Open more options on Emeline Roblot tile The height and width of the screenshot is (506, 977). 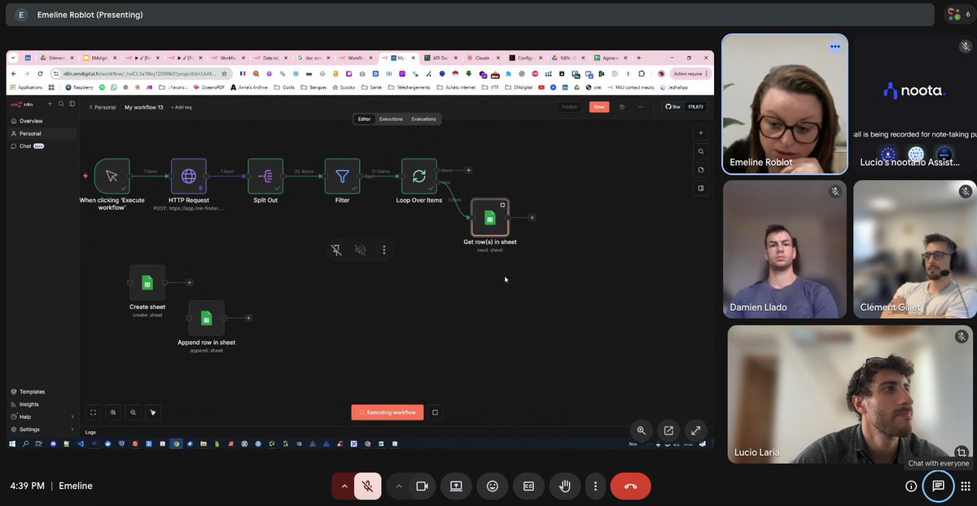(x=835, y=46)
